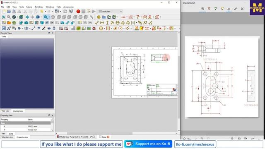Screen dimensions: 265x149
Task: Click the Open document folder icon
Action: tap(9, 11)
